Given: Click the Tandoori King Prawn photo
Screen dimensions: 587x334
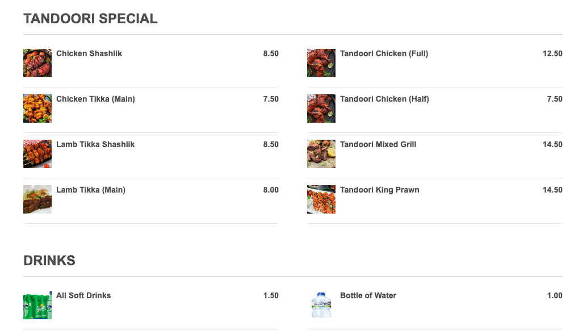Looking at the screenshot, I should 321,199.
